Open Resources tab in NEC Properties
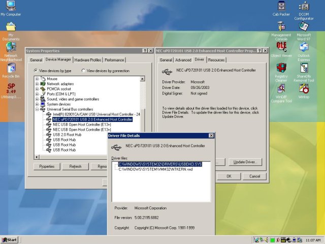Image resolution: width=325 pixels, height=244 pixels. click(216, 60)
